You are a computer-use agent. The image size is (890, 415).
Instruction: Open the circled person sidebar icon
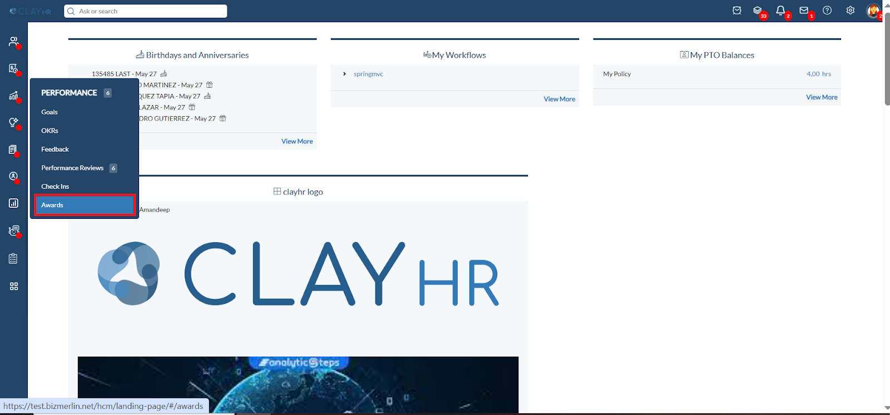click(14, 176)
